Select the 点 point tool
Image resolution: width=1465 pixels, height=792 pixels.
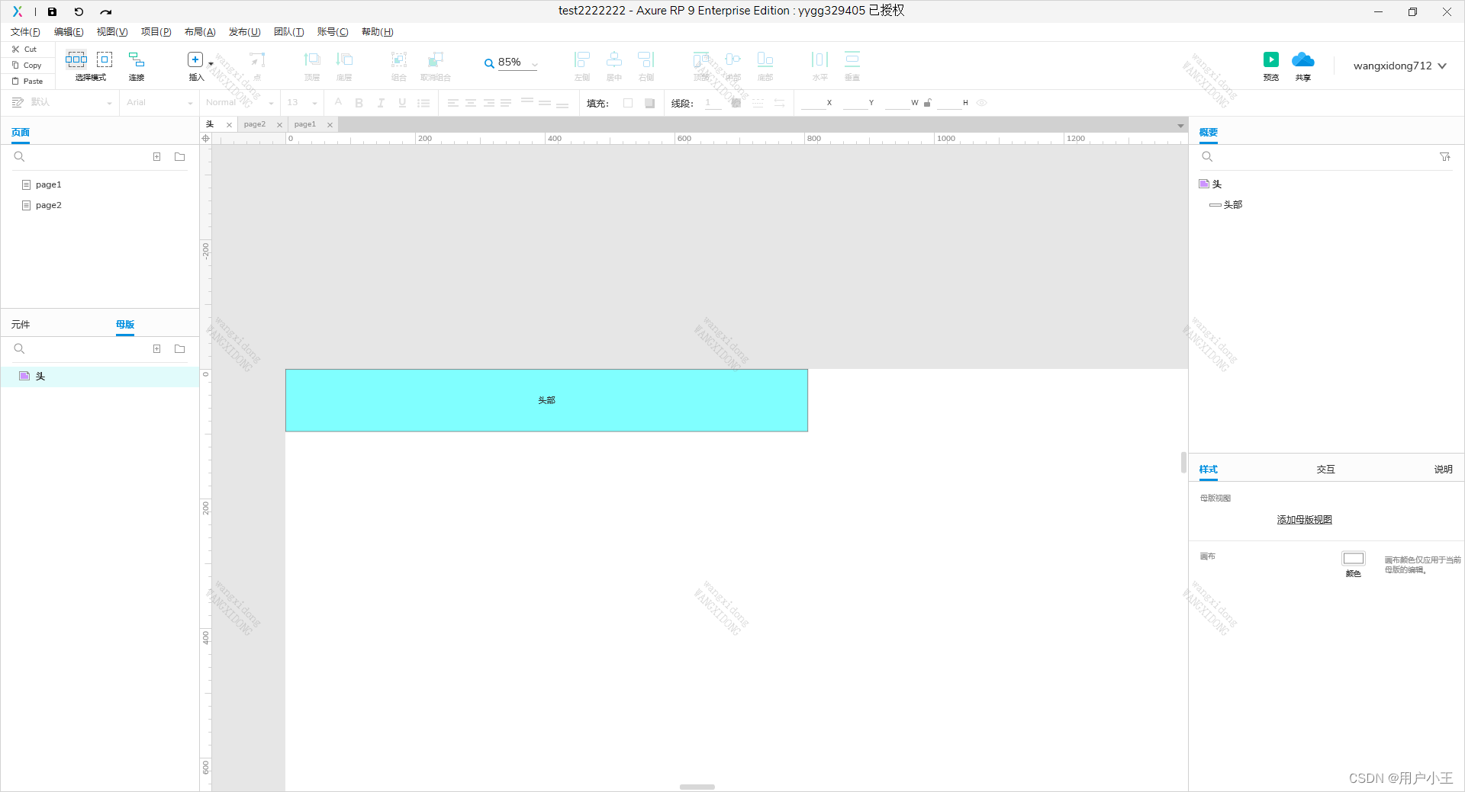tap(258, 66)
